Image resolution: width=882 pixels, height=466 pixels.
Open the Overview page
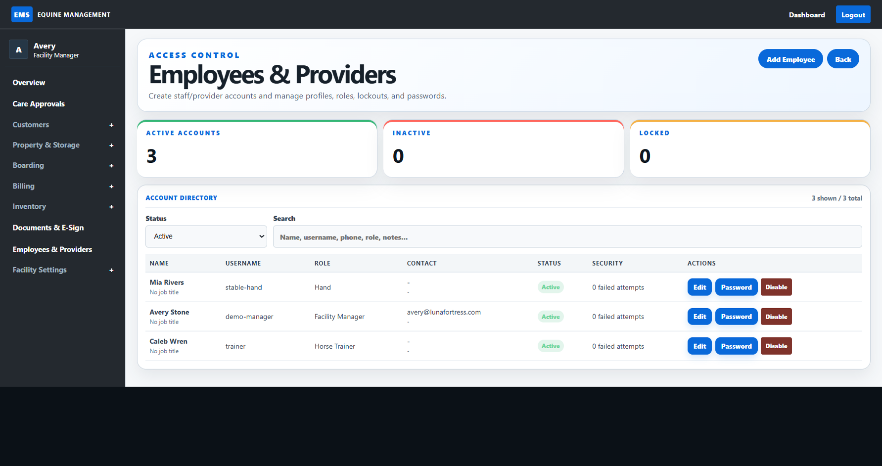click(x=29, y=83)
